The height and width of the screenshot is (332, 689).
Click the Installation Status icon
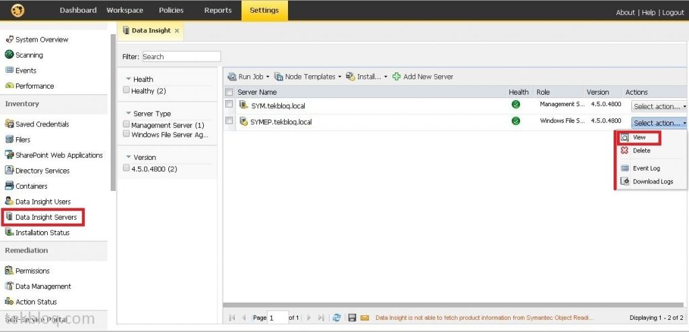click(x=9, y=233)
